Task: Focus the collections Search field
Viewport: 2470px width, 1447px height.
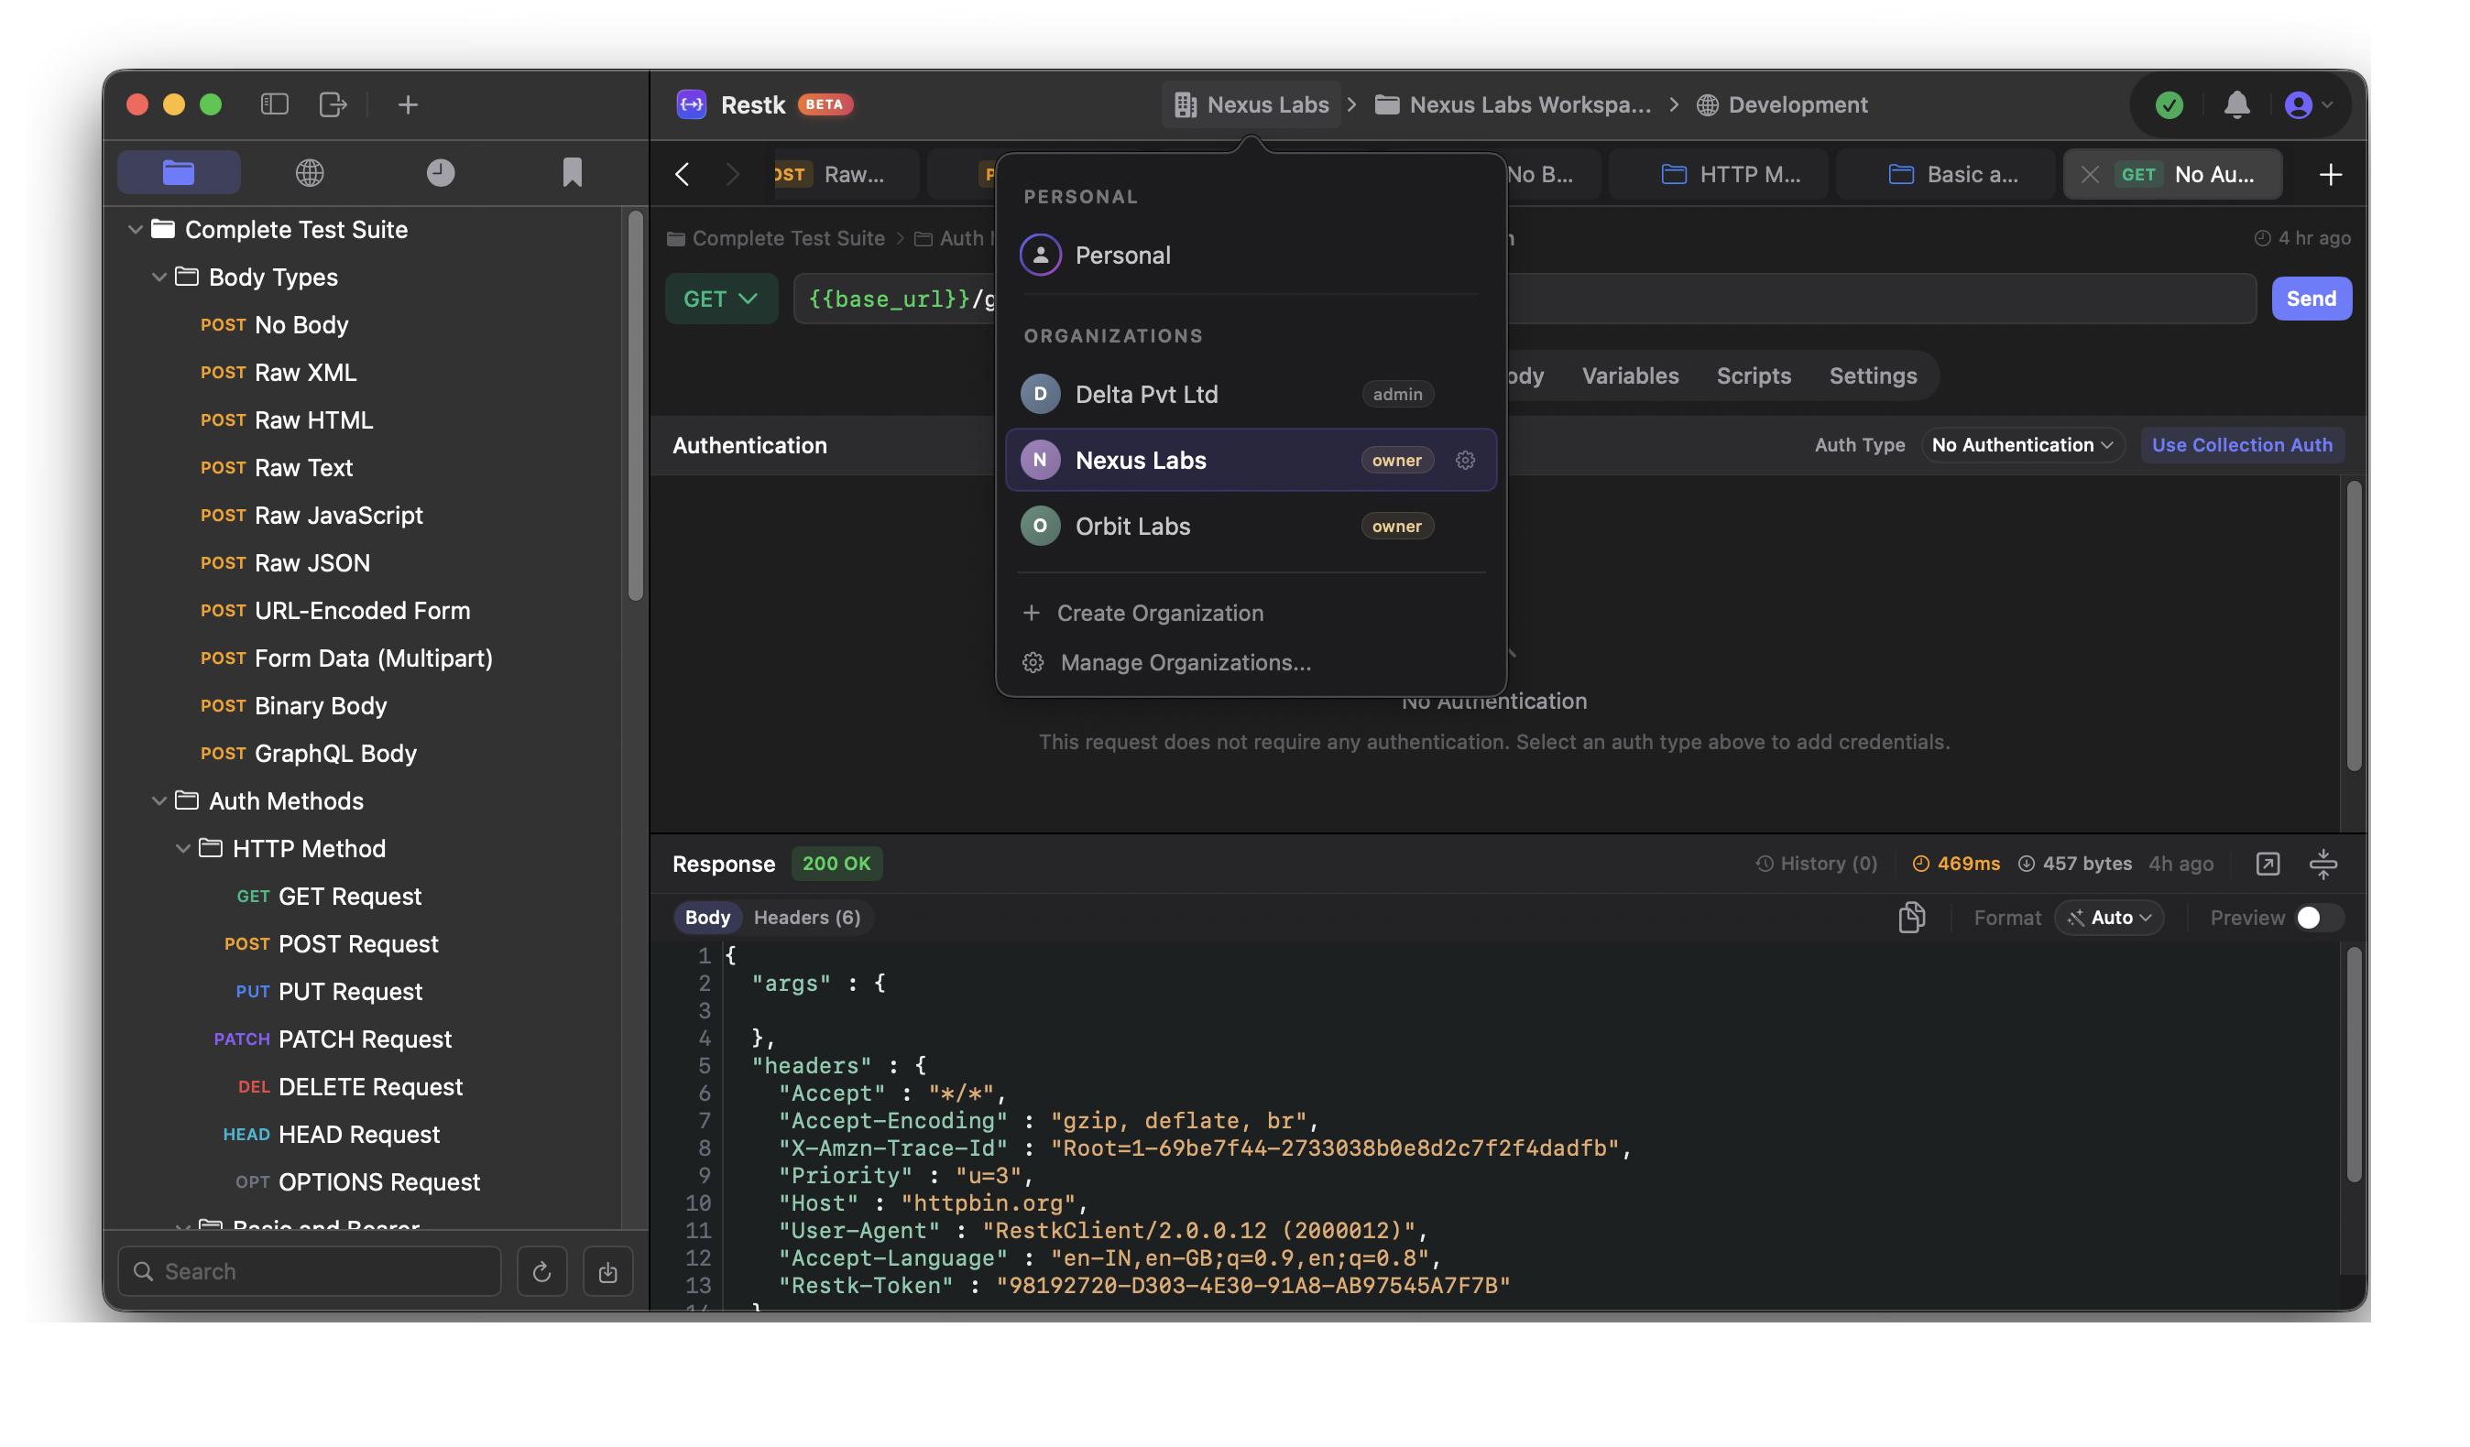Action: click(310, 1270)
